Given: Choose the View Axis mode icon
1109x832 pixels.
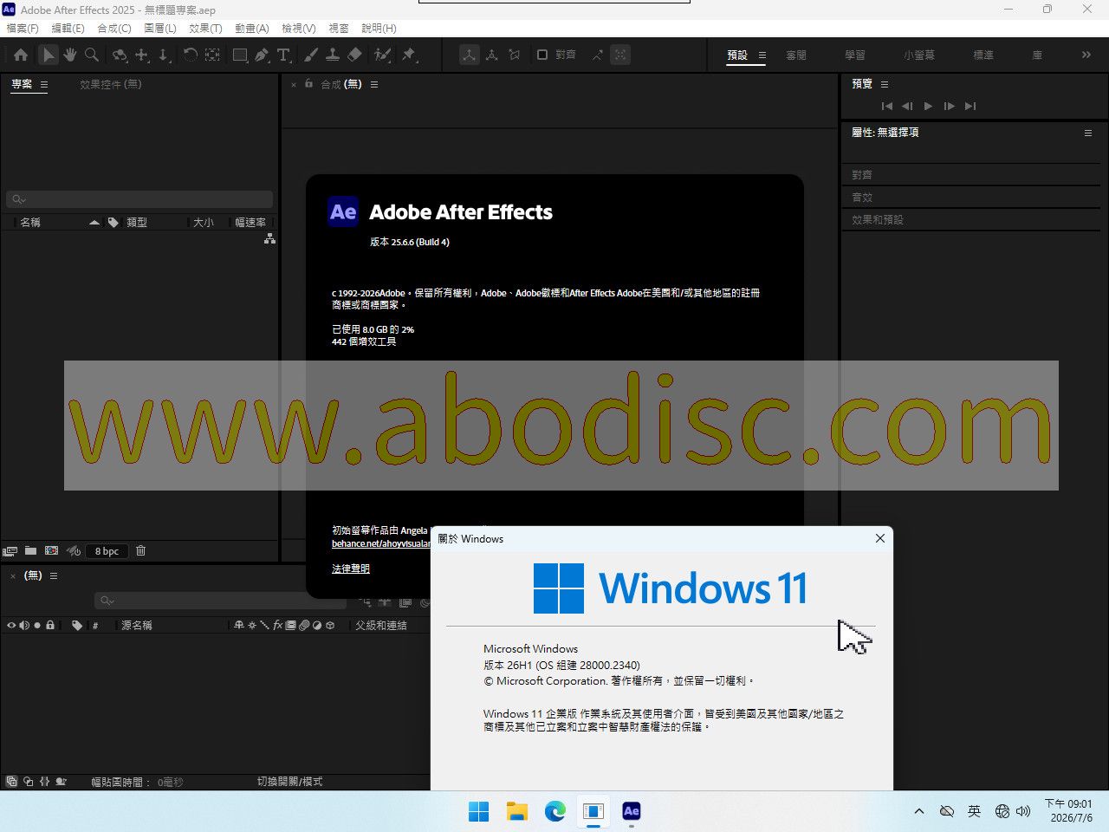Looking at the screenshot, I should pos(514,55).
